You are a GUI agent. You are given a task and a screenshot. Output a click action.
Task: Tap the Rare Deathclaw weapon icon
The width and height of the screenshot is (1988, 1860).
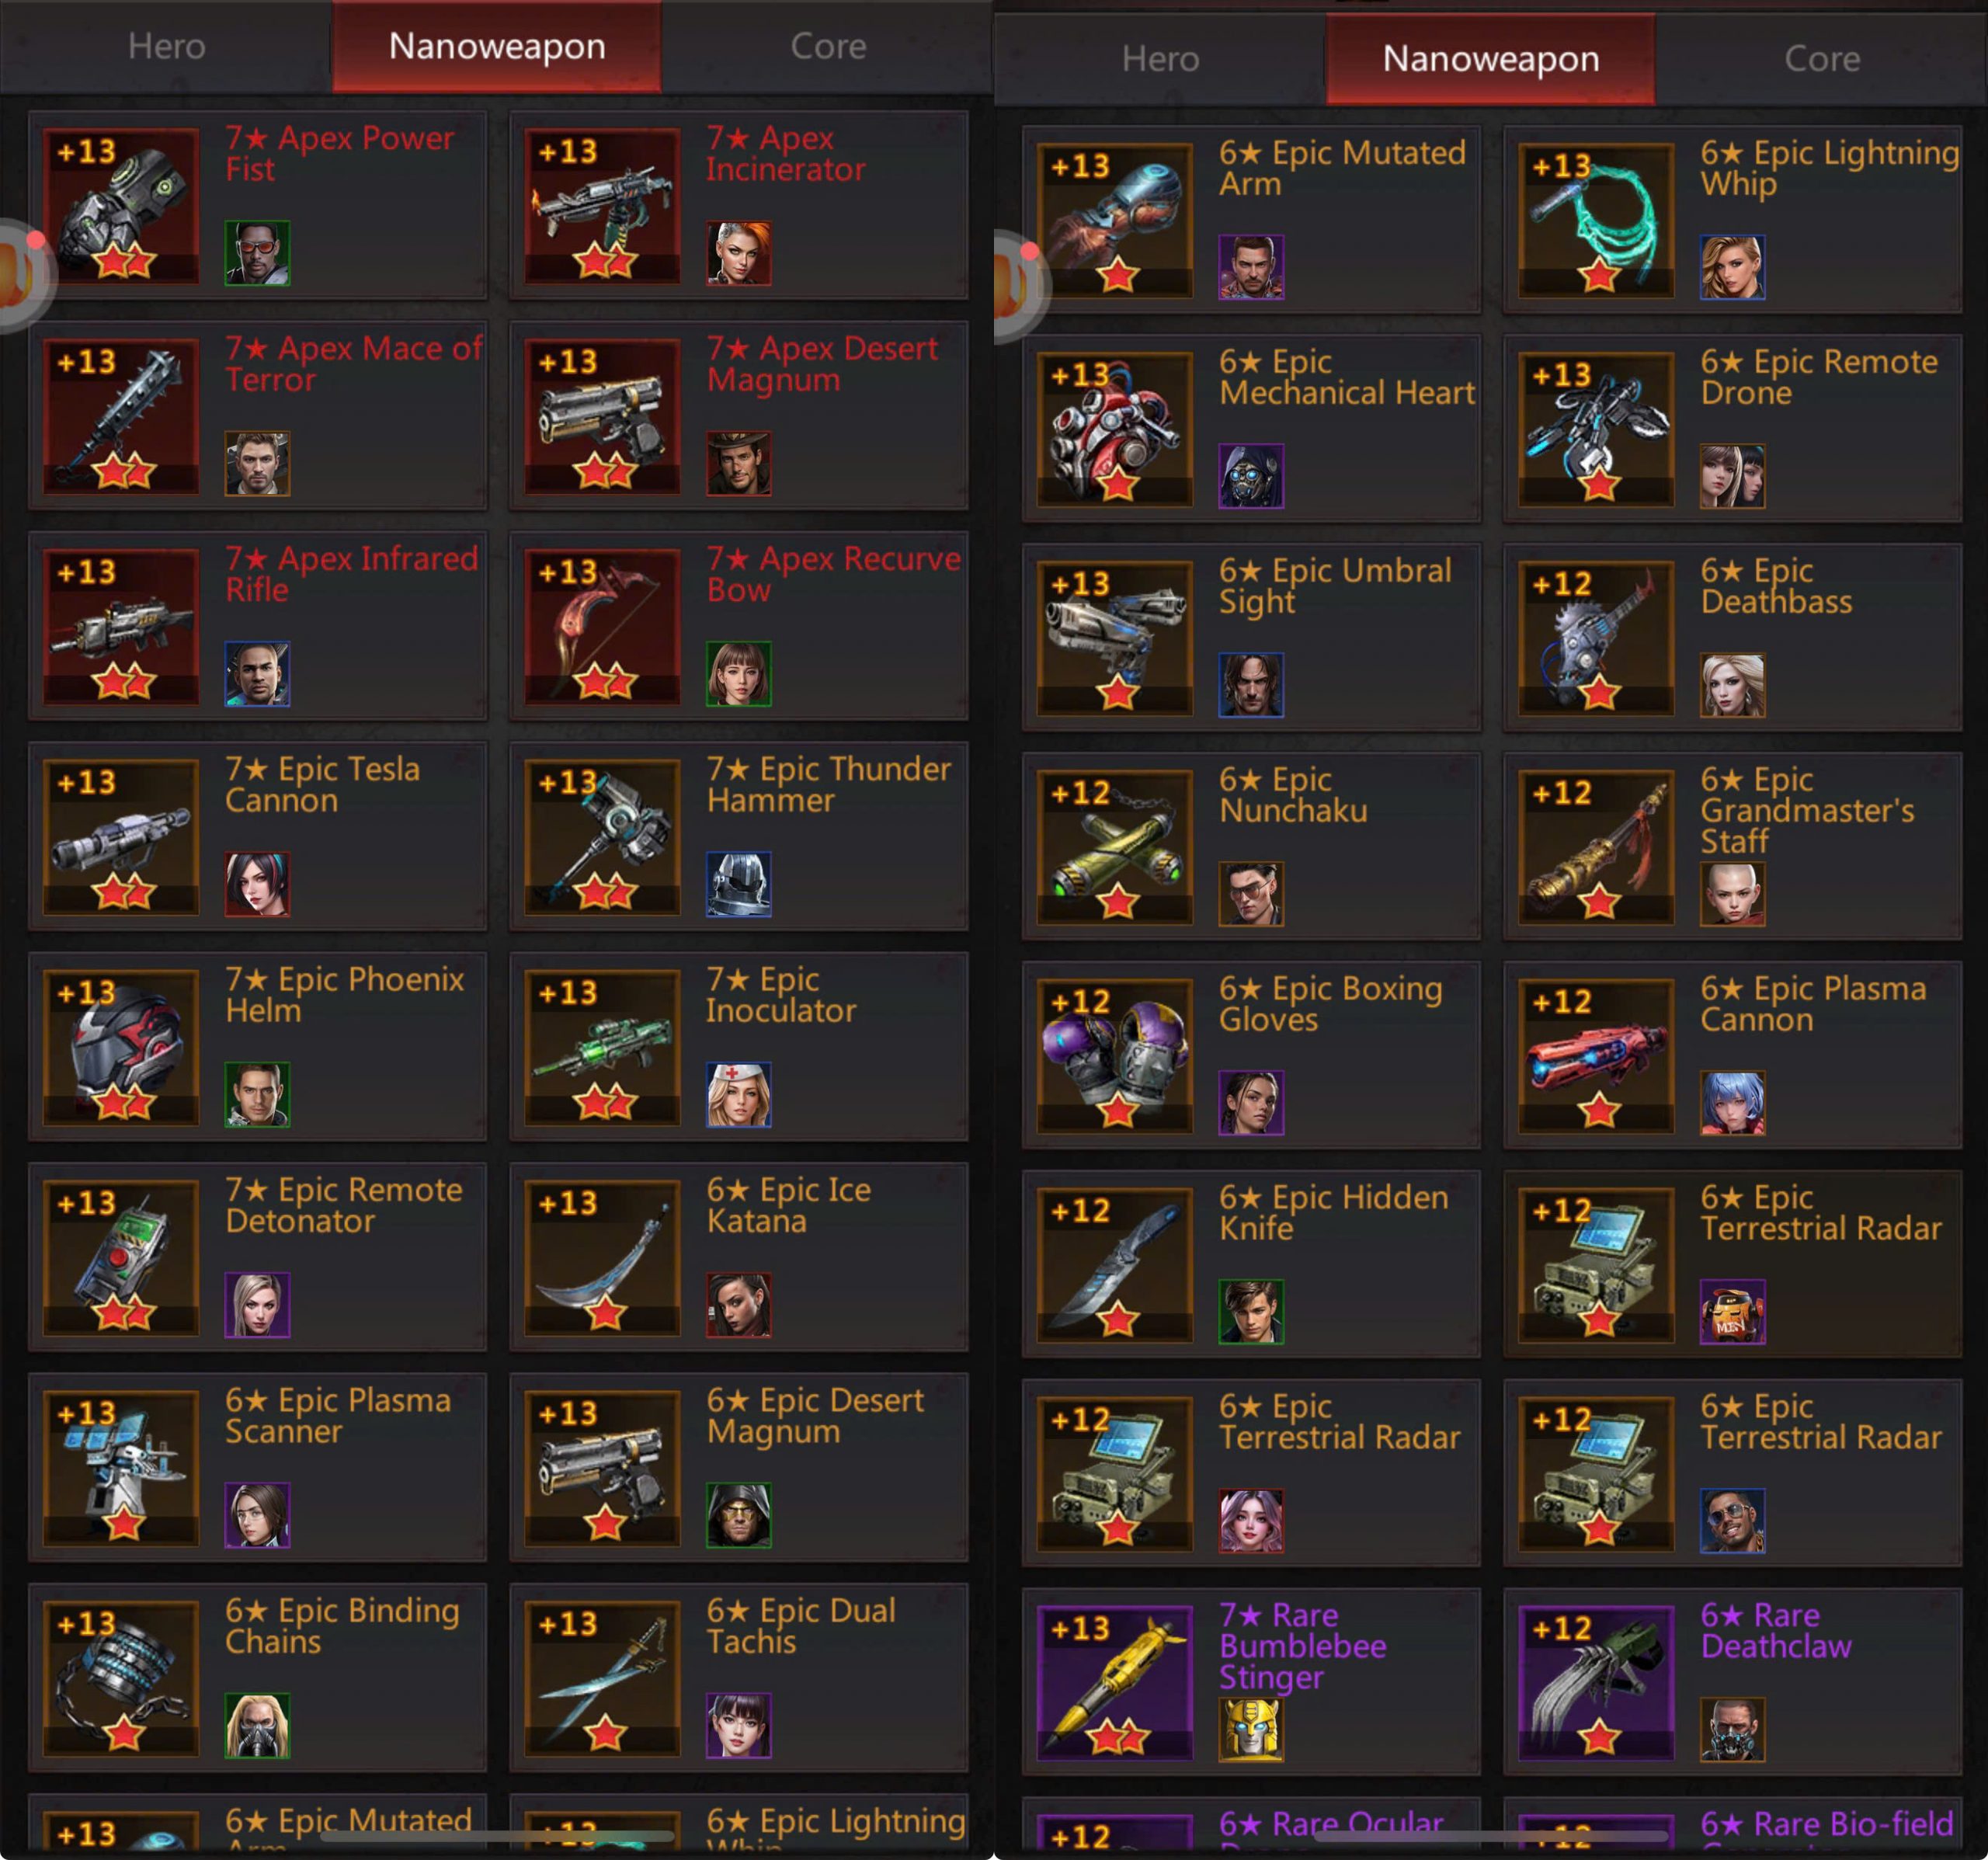[x=1597, y=1682]
